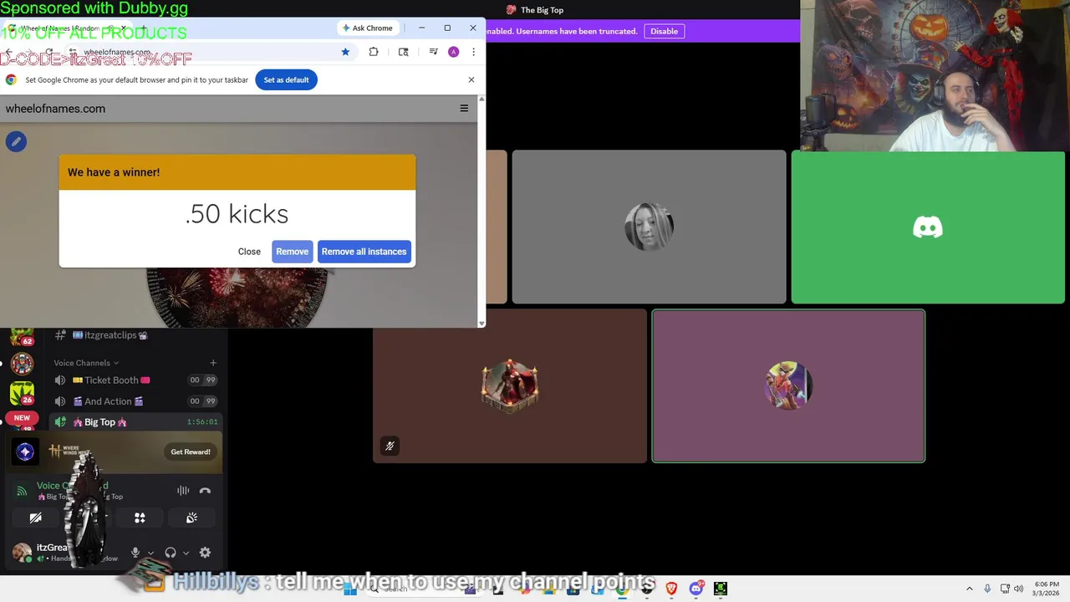Disconnect from voice call
The height and width of the screenshot is (602, 1070).
tap(205, 491)
